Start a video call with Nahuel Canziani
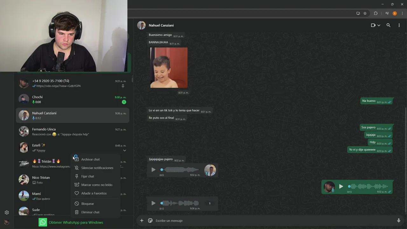Image resolution: width=407 pixels, height=229 pixels. [x=373, y=25]
